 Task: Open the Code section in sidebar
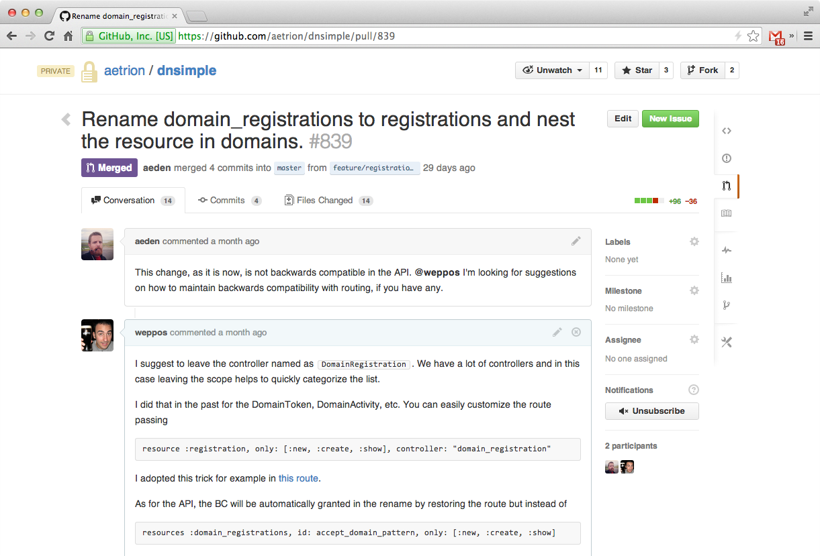coord(727,131)
